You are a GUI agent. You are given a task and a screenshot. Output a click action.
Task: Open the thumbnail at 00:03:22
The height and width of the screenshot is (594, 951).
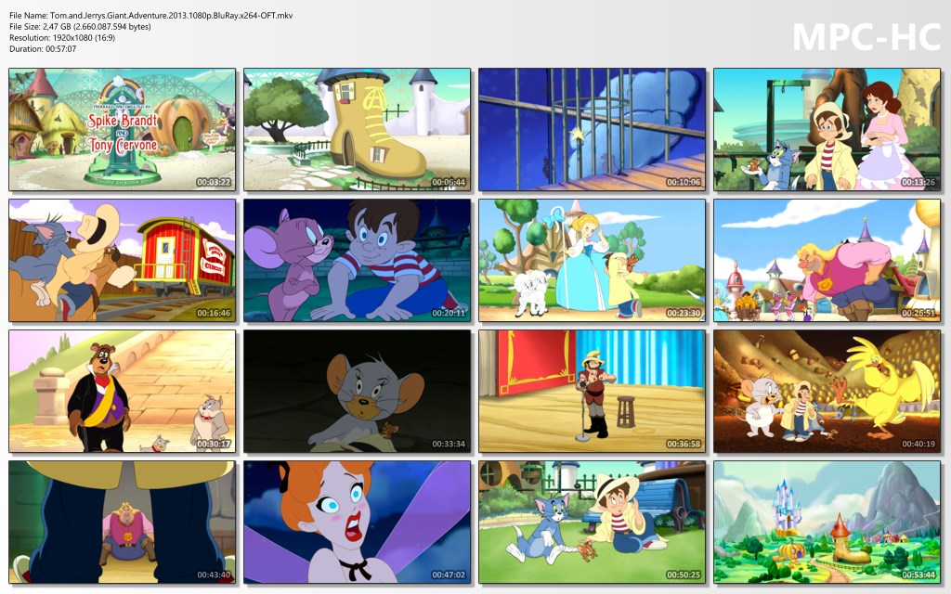click(x=122, y=130)
